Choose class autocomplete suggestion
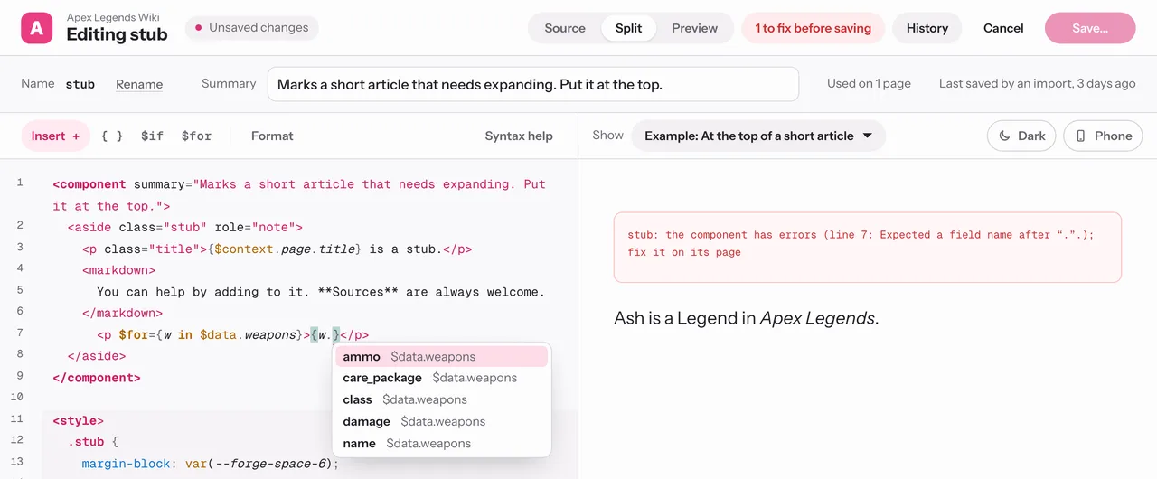1157x479 pixels. coord(442,399)
